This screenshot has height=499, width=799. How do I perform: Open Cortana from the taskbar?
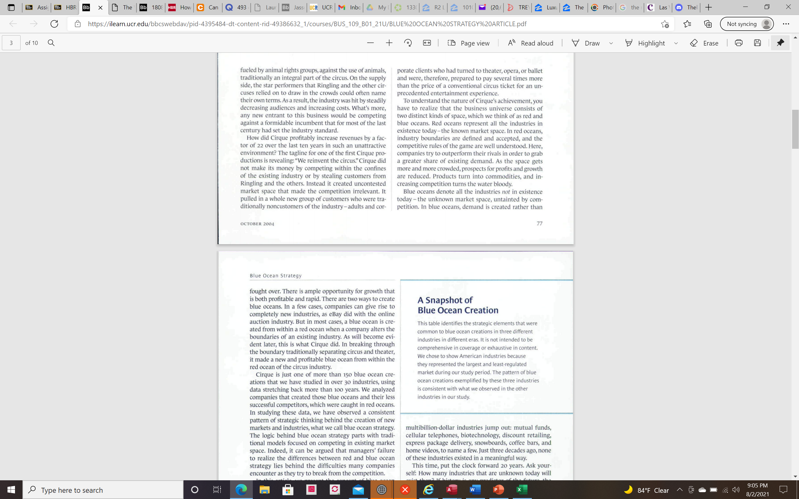click(x=194, y=490)
